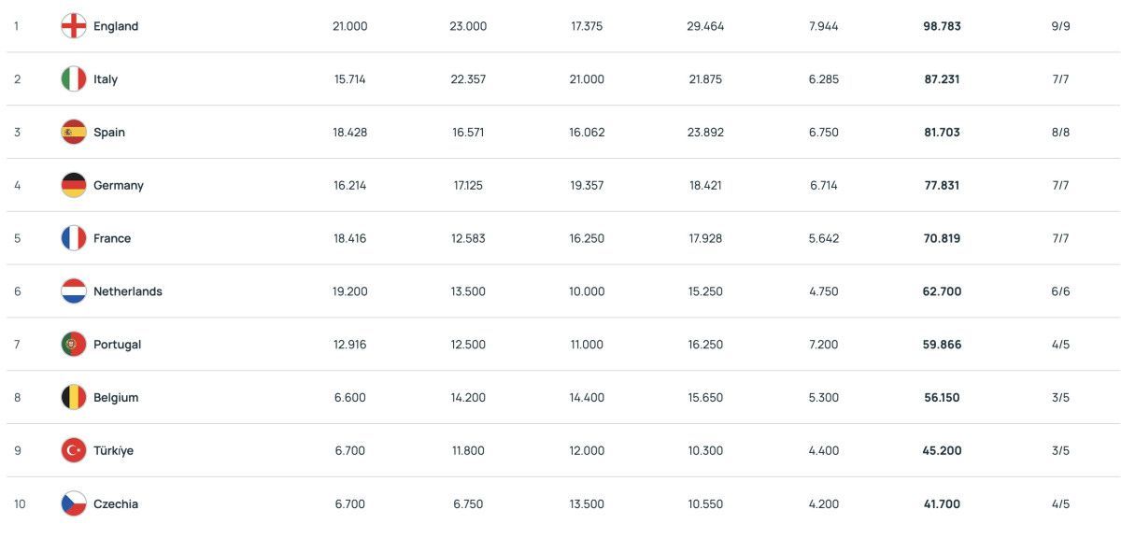
Task: Click the France flag icon
Action: pos(74,238)
